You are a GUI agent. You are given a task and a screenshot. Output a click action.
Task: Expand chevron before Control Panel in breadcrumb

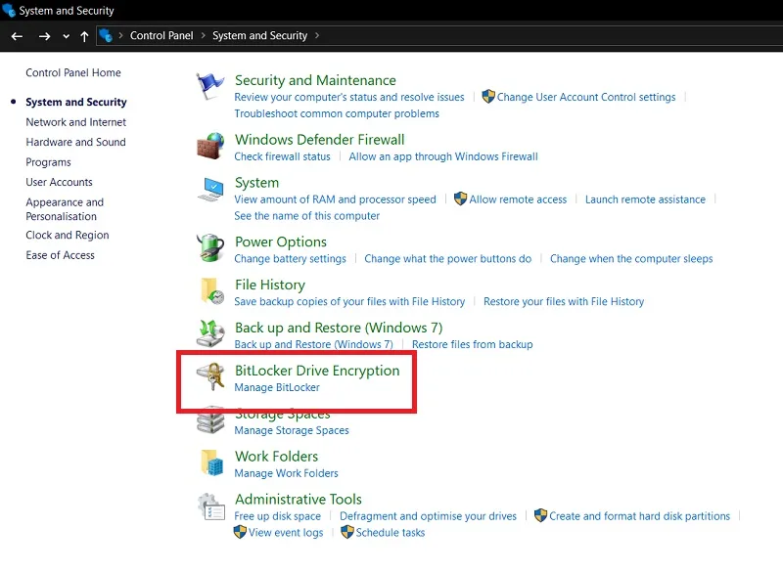(120, 35)
